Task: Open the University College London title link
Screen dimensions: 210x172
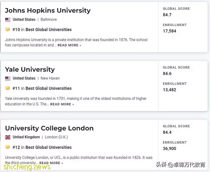Action: [49, 128]
